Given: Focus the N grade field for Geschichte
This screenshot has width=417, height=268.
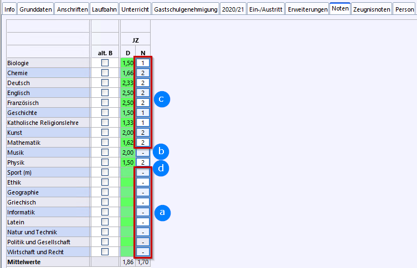Looking at the screenshot, I should (x=143, y=113).
